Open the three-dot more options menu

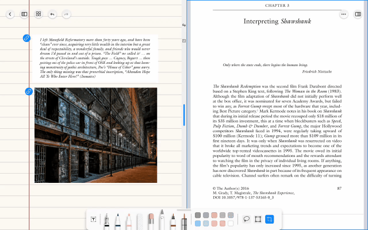point(344,14)
